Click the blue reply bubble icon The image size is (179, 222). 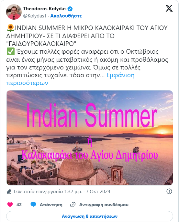pyautogui.click(x=33, y=205)
